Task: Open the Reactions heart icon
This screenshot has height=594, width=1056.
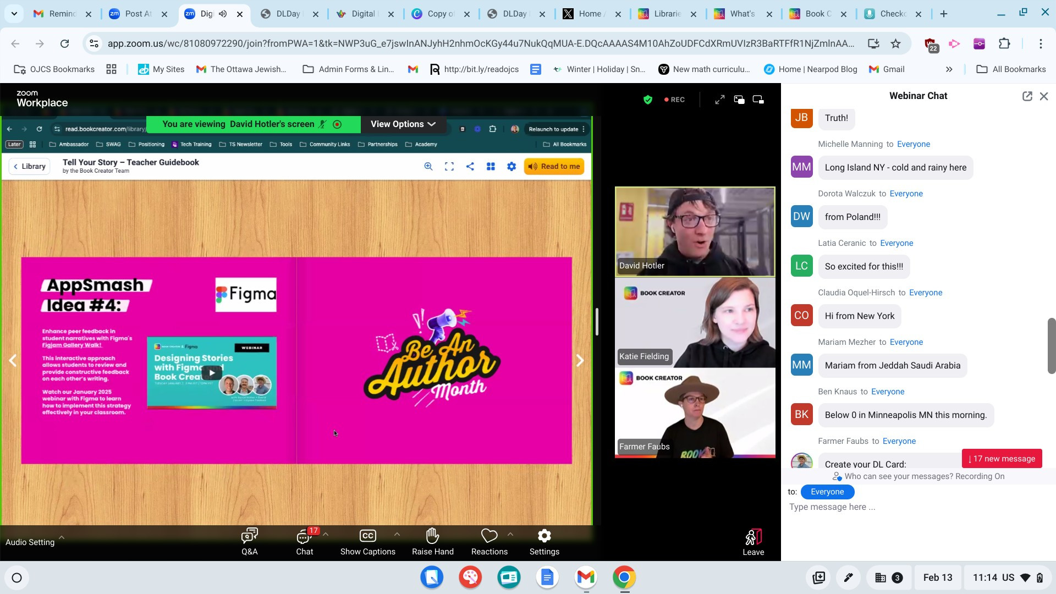Action: (x=489, y=536)
